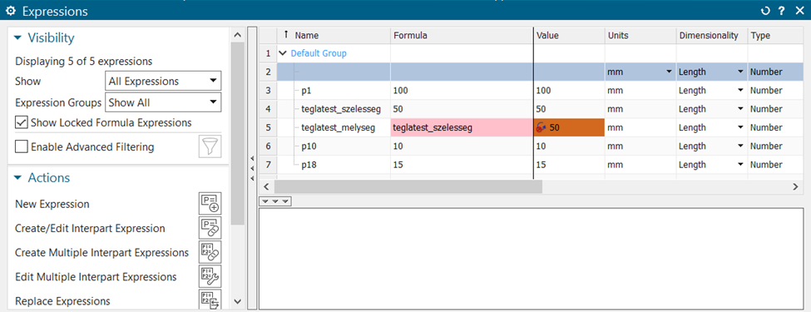Image resolution: width=811 pixels, height=312 pixels.
Task: Click the table's scroll right arrow
Action: (x=795, y=187)
